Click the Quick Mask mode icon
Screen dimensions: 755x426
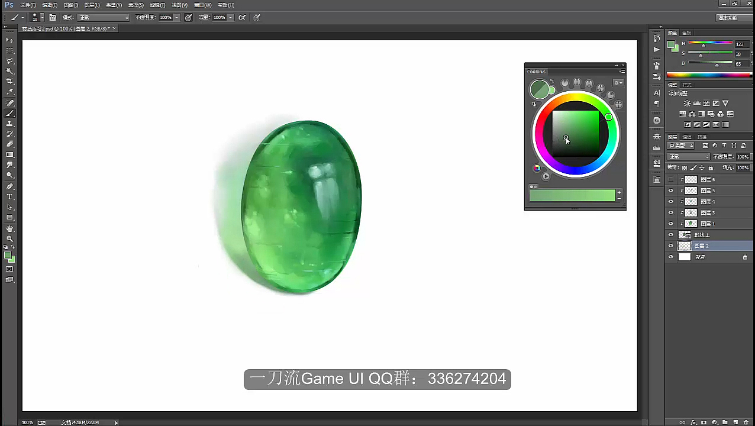pos(9,269)
